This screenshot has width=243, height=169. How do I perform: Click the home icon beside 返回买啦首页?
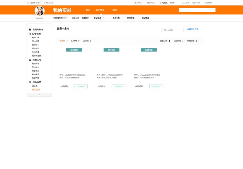click(x=28, y=3)
